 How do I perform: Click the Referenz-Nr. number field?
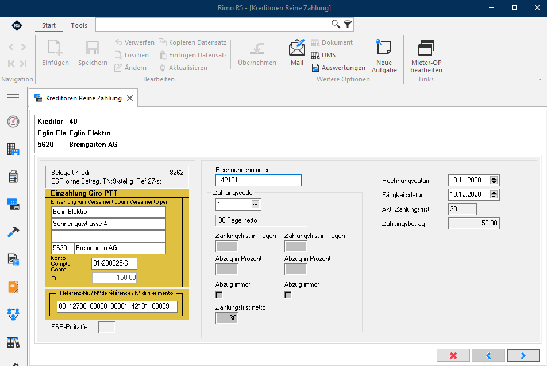[117, 306]
